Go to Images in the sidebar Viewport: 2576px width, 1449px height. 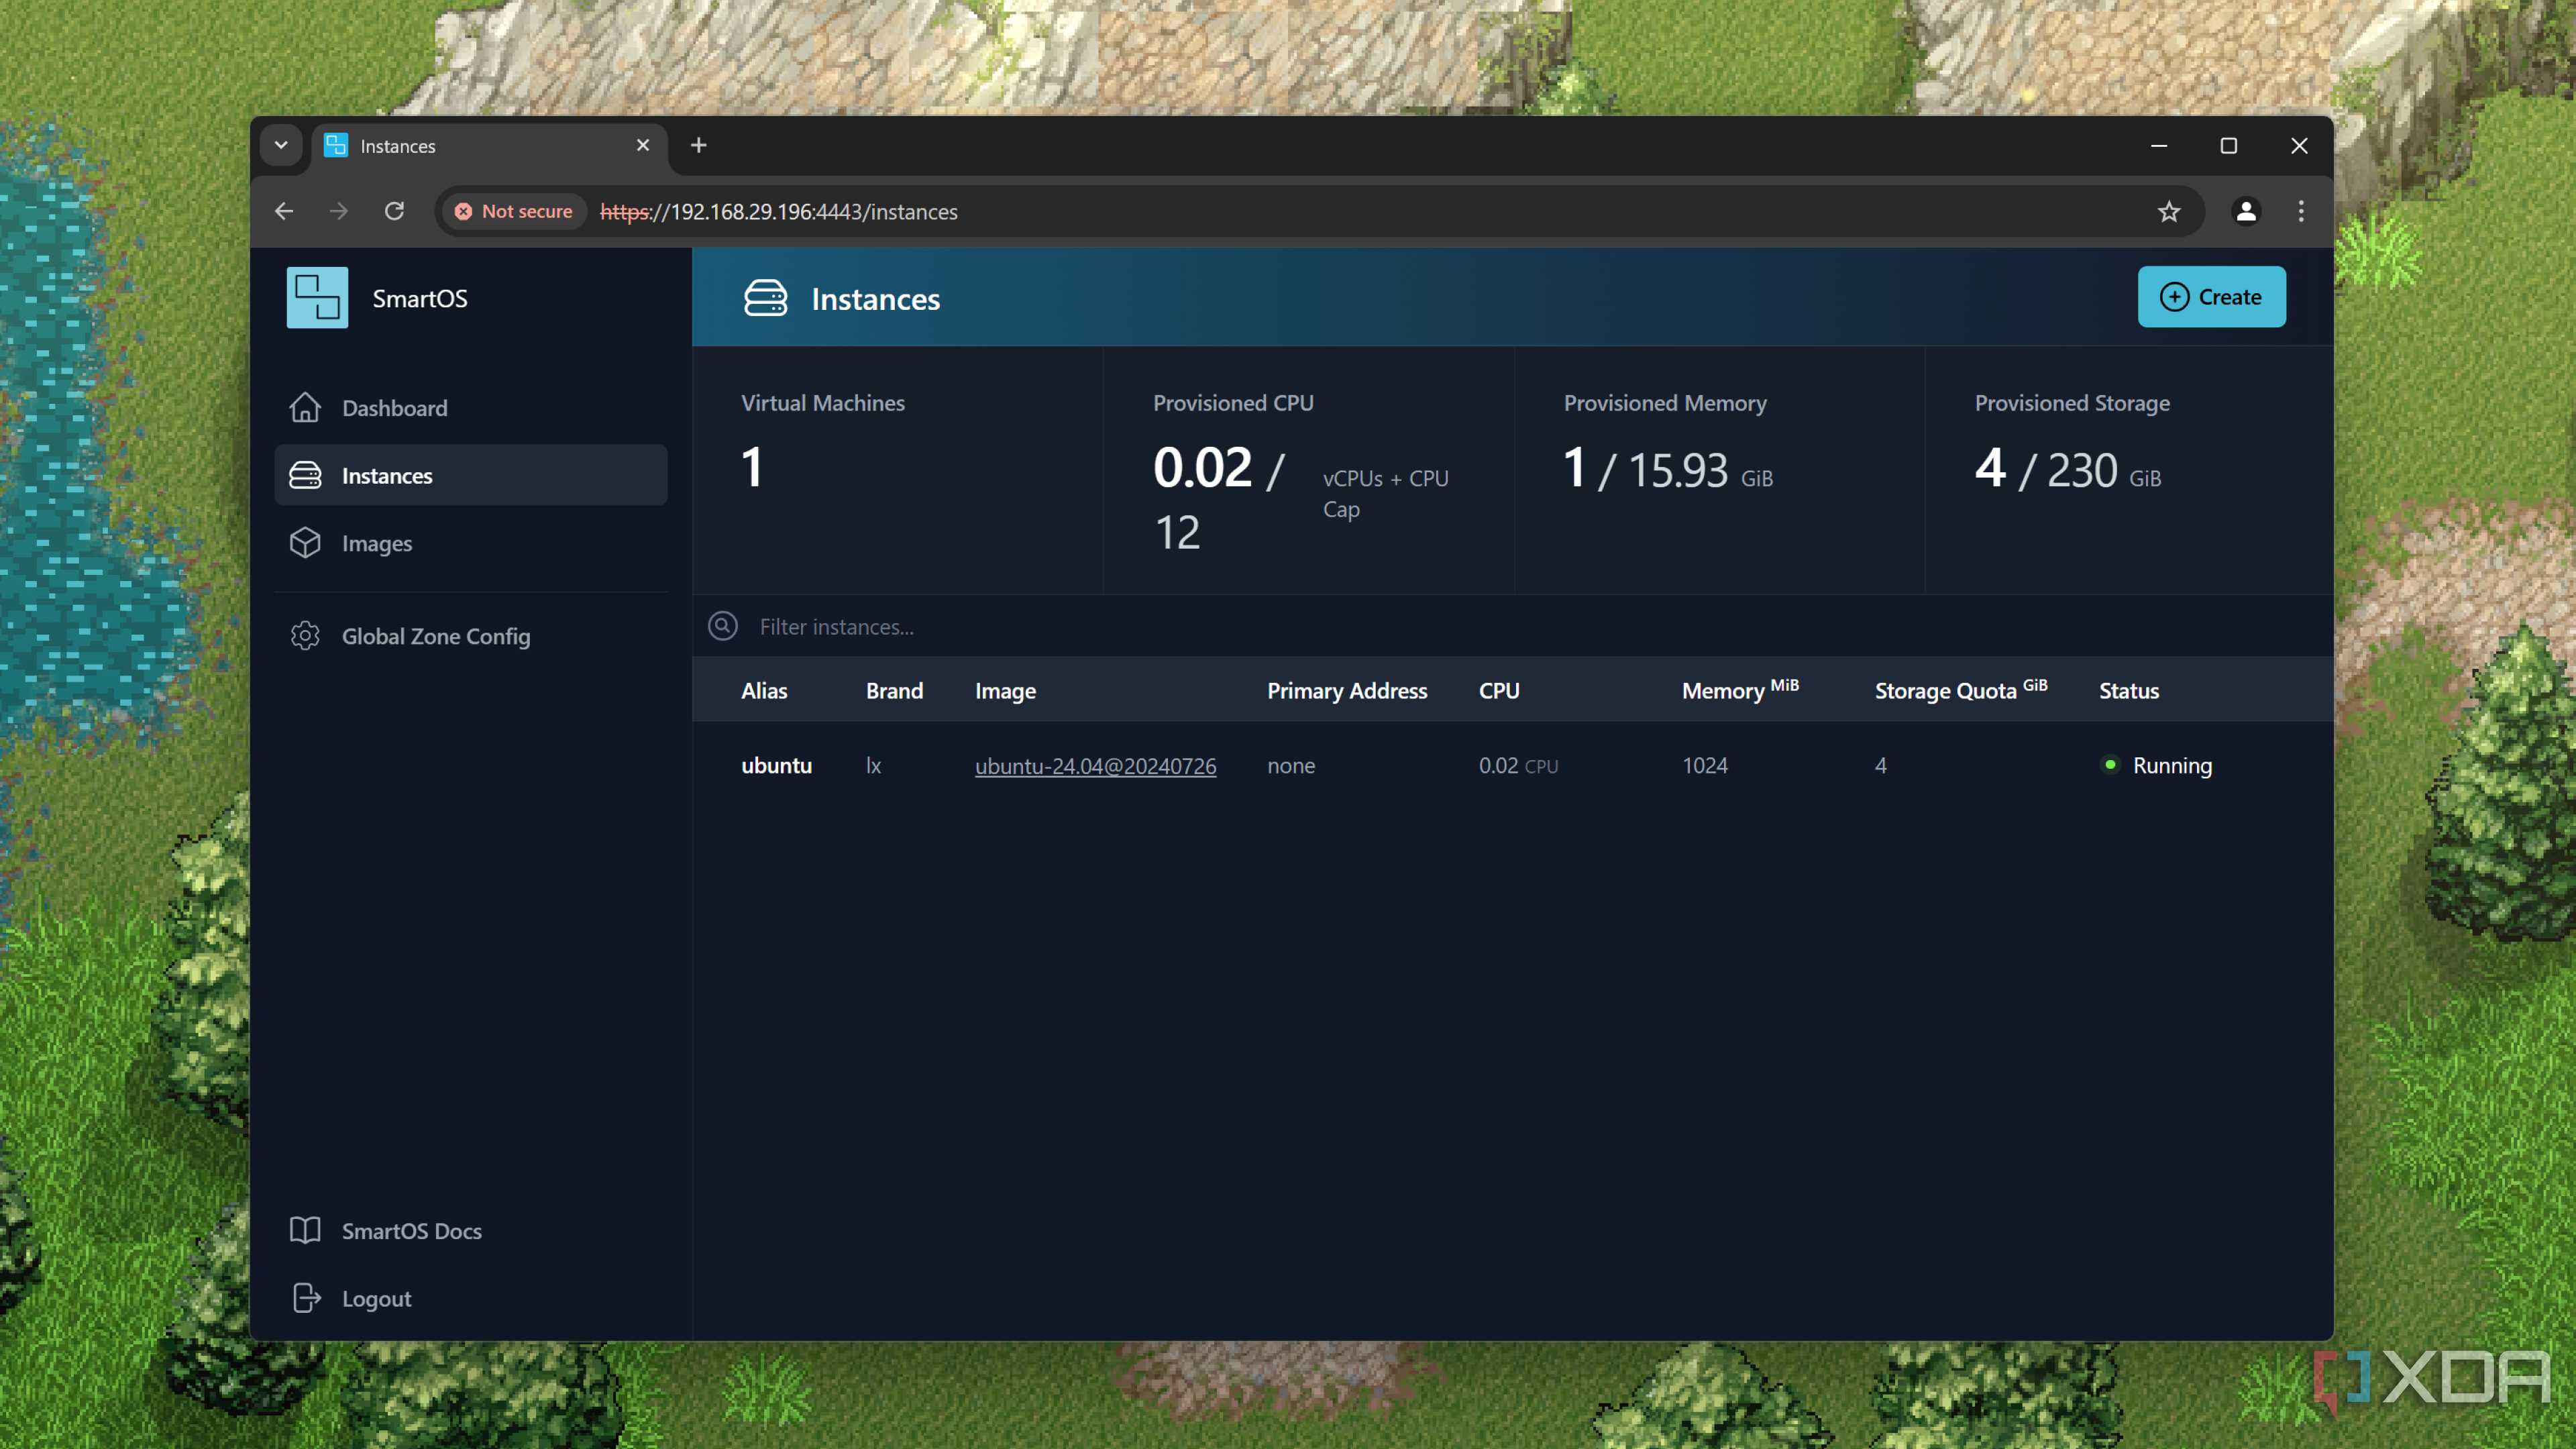click(x=470, y=543)
